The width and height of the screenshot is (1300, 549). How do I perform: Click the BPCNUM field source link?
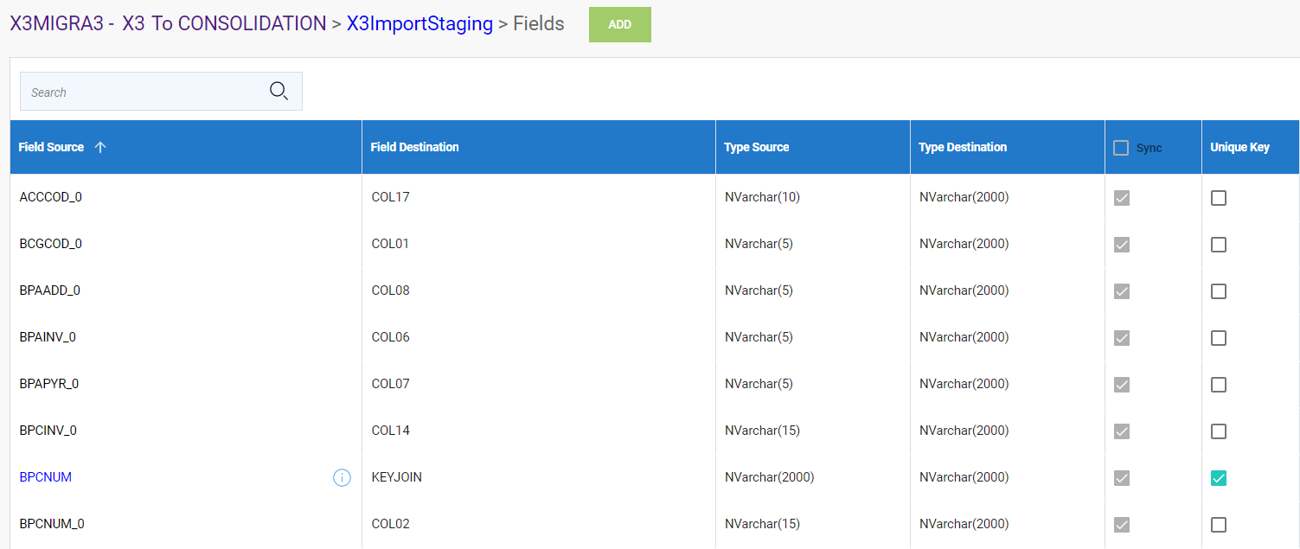pos(46,477)
